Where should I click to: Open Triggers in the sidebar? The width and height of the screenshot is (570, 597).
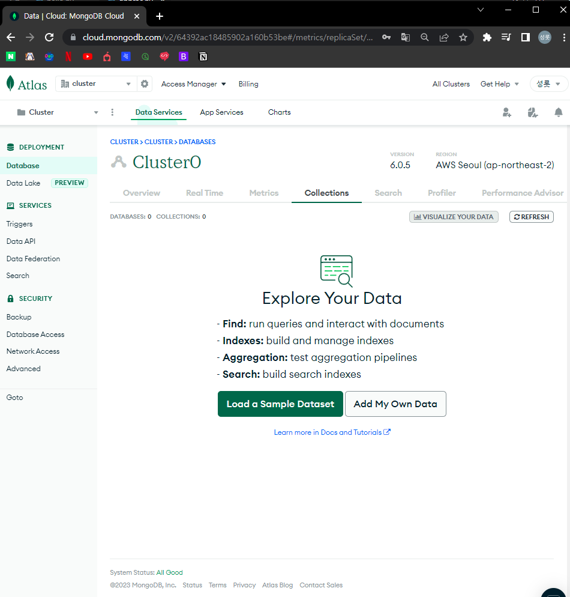tap(19, 224)
